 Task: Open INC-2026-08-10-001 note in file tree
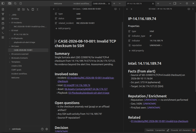30,27
